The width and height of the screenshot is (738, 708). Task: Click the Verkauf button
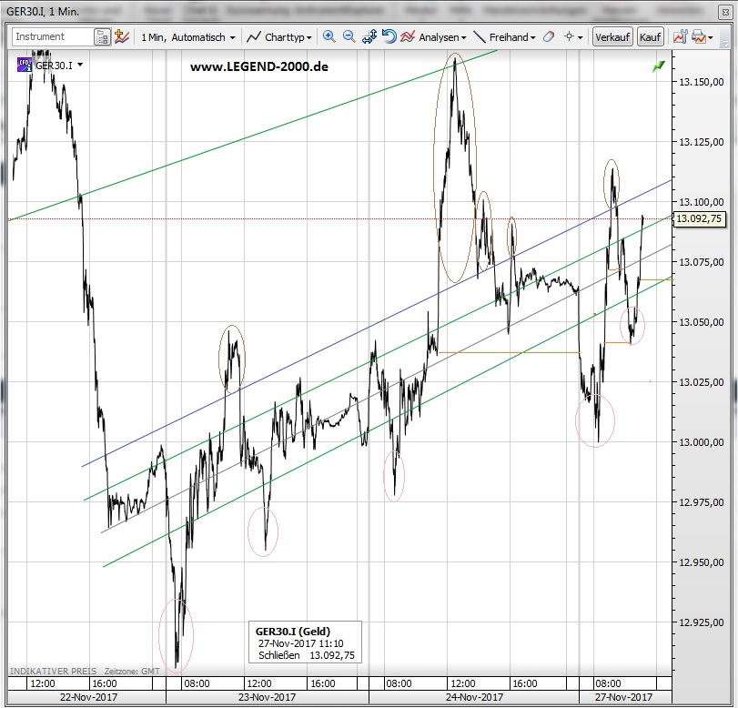pyautogui.click(x=612, y=36)
